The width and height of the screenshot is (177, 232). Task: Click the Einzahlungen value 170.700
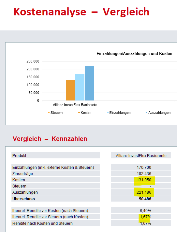tap(144, 167)
